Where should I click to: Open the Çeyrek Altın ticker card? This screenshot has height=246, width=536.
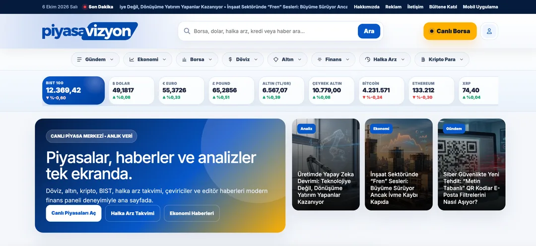[x=332, y=90]
